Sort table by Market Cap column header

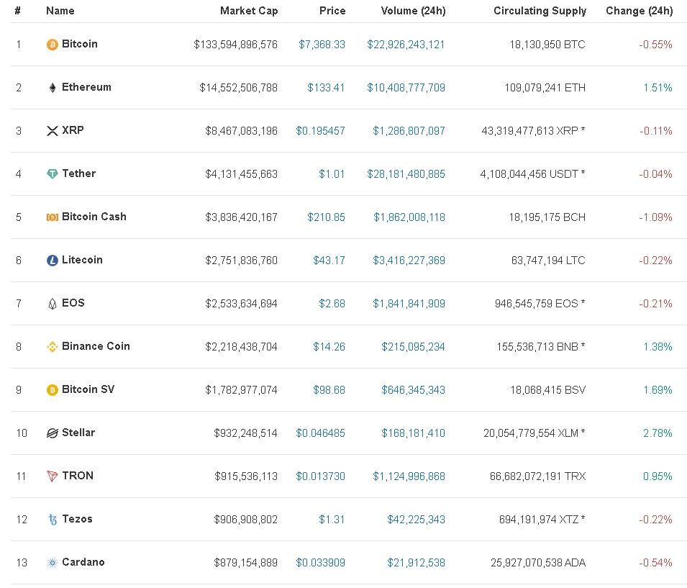pyautogui.click(x=249, y=11)
